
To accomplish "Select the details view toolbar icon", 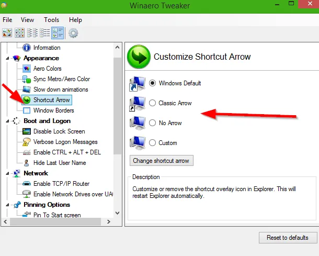I will tap(45, 33).
